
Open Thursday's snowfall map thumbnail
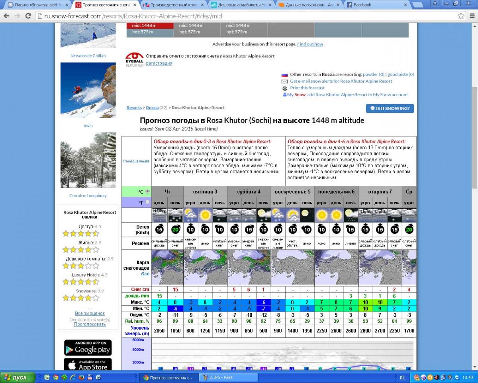(x=167, y=268)
